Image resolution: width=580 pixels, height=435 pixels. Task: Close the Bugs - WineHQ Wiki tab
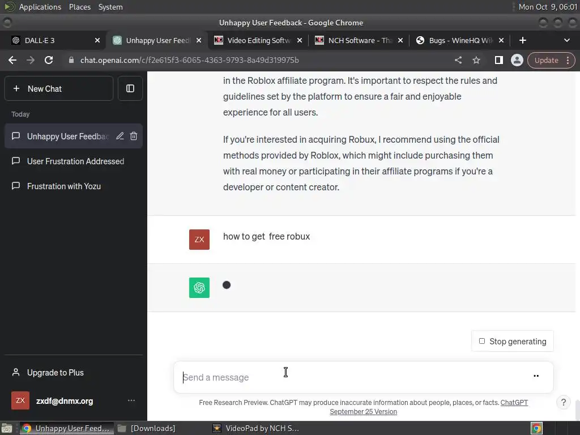[501, 40]
